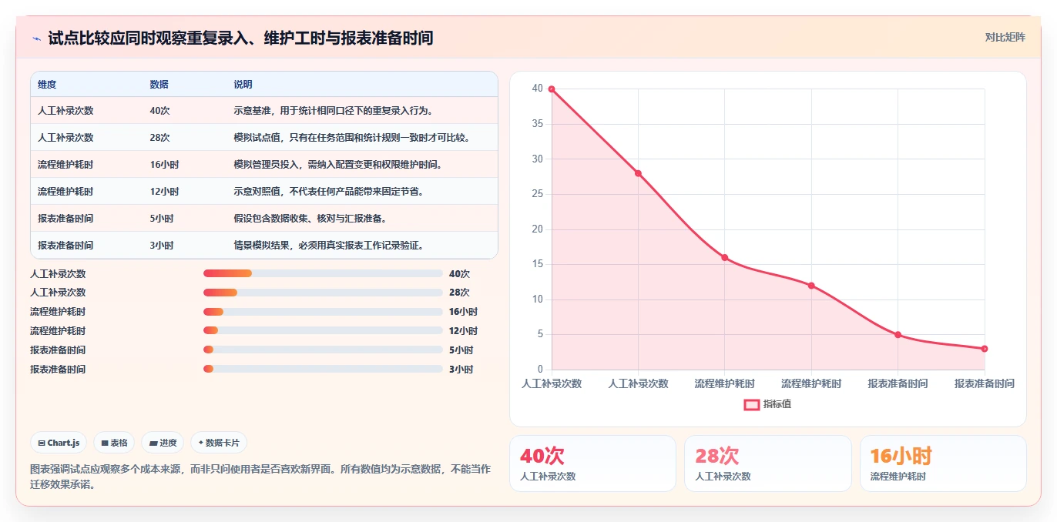This screenshot has height=522, width=1057.
Task: Click the chart data point at value 5
Action: [x=898, y=334]
